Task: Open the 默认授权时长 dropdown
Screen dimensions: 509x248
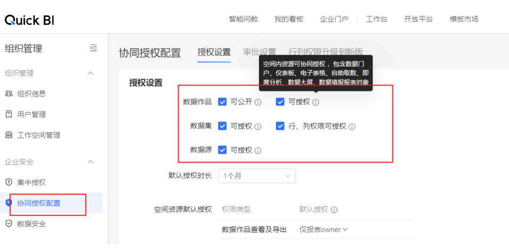Action: pos(257,176)
